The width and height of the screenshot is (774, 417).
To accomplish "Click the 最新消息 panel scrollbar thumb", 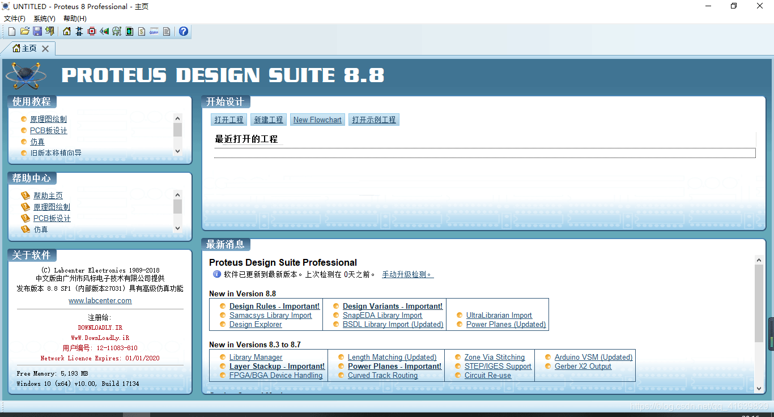I will (759, 303).
